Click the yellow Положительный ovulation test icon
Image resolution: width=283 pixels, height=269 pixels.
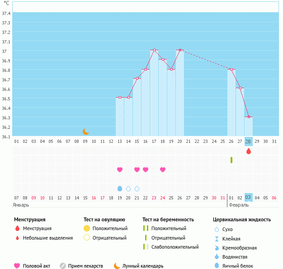point(87,228)
